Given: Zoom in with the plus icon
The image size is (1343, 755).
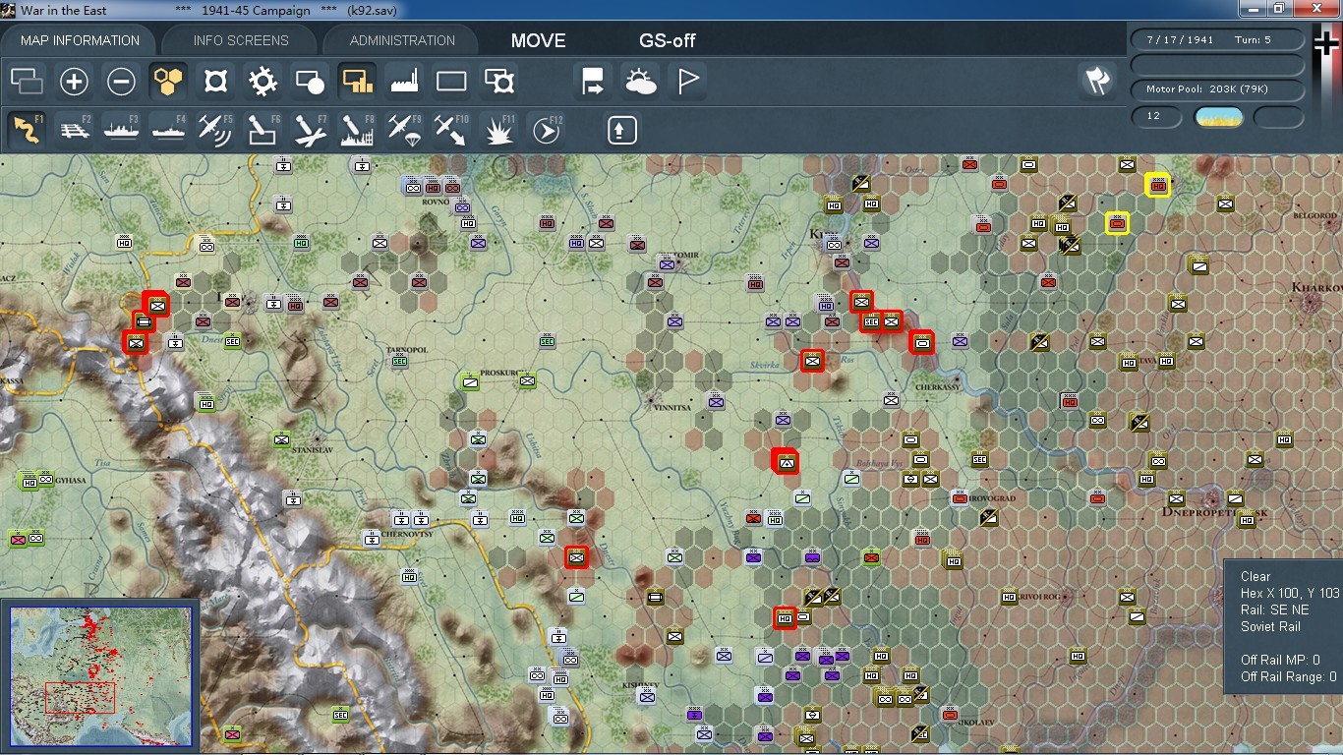Looking at the screenshot, I should pos(75,82).
